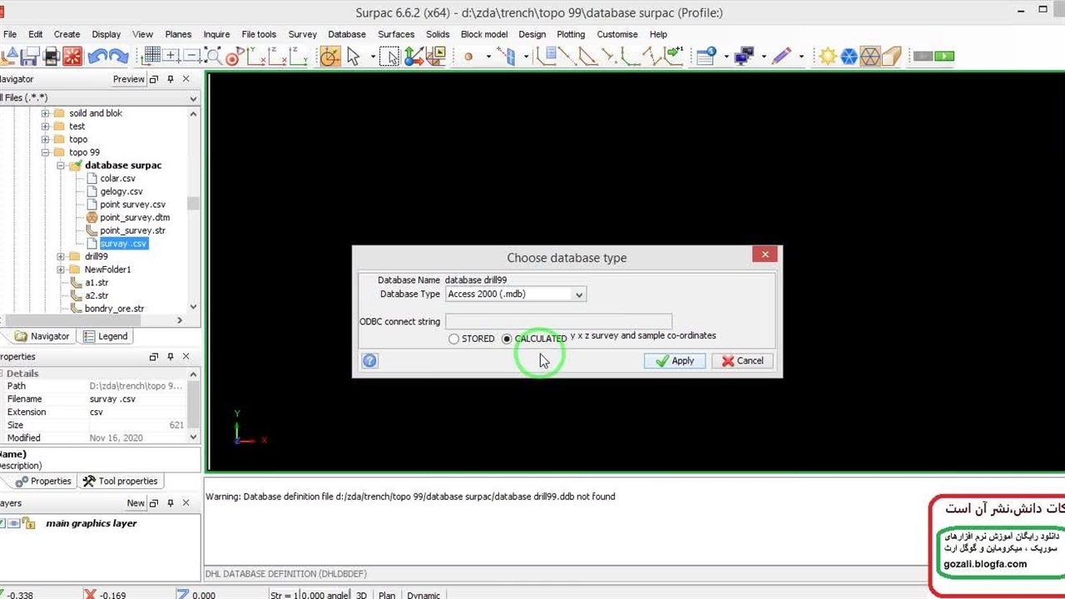Image resolution: width=1065 pixels, height=599 pixels.
Task: Toggle main graphics layer eye visibility
Action: coord(14,523)
